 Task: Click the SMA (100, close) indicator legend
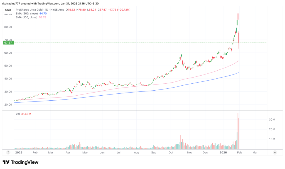(x=26, y=17)
